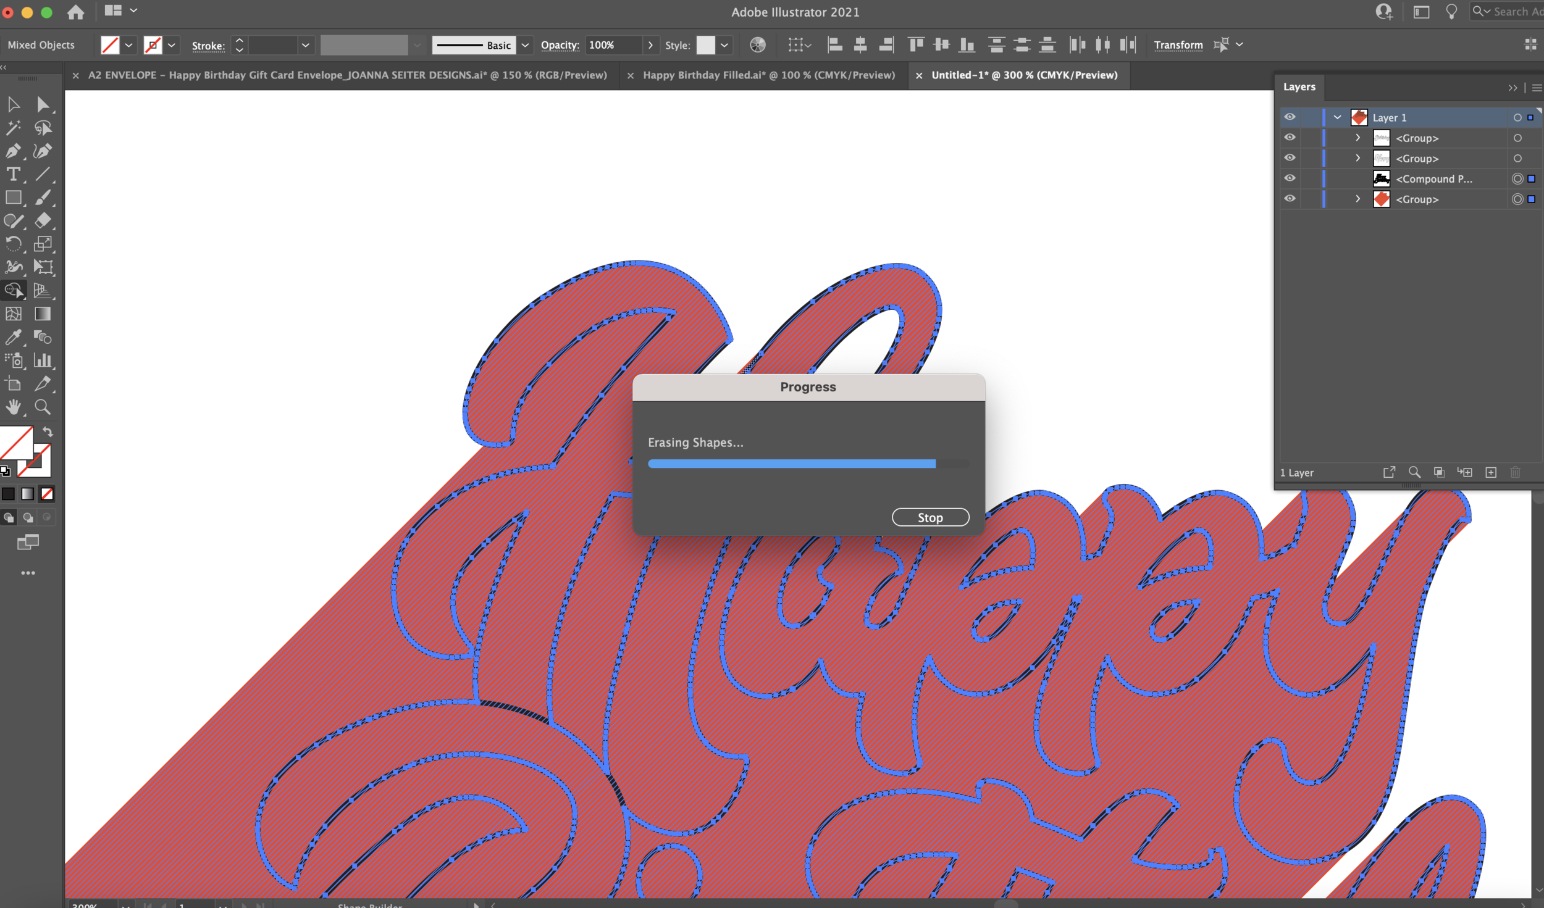Select the Gradient tool

coord(43,314)
